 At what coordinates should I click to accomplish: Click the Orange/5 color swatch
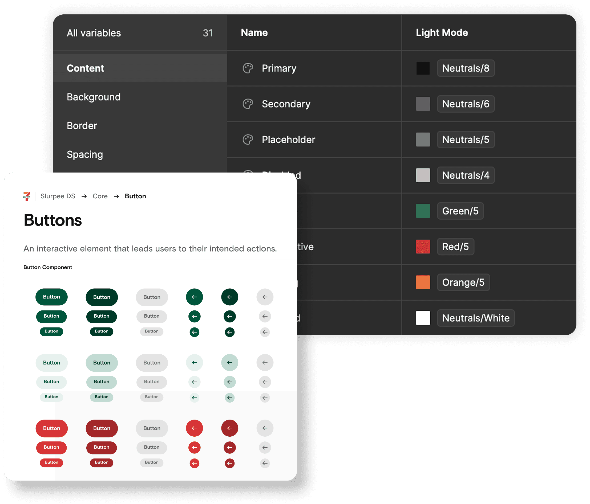pos(423,282)
